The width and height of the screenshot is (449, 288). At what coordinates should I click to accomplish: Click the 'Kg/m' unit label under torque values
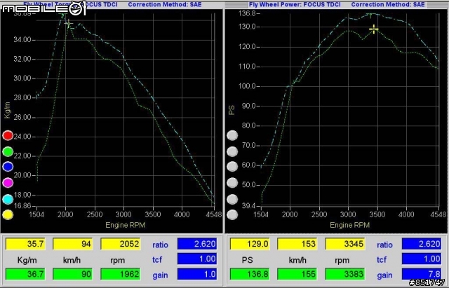tap(27, 260)
